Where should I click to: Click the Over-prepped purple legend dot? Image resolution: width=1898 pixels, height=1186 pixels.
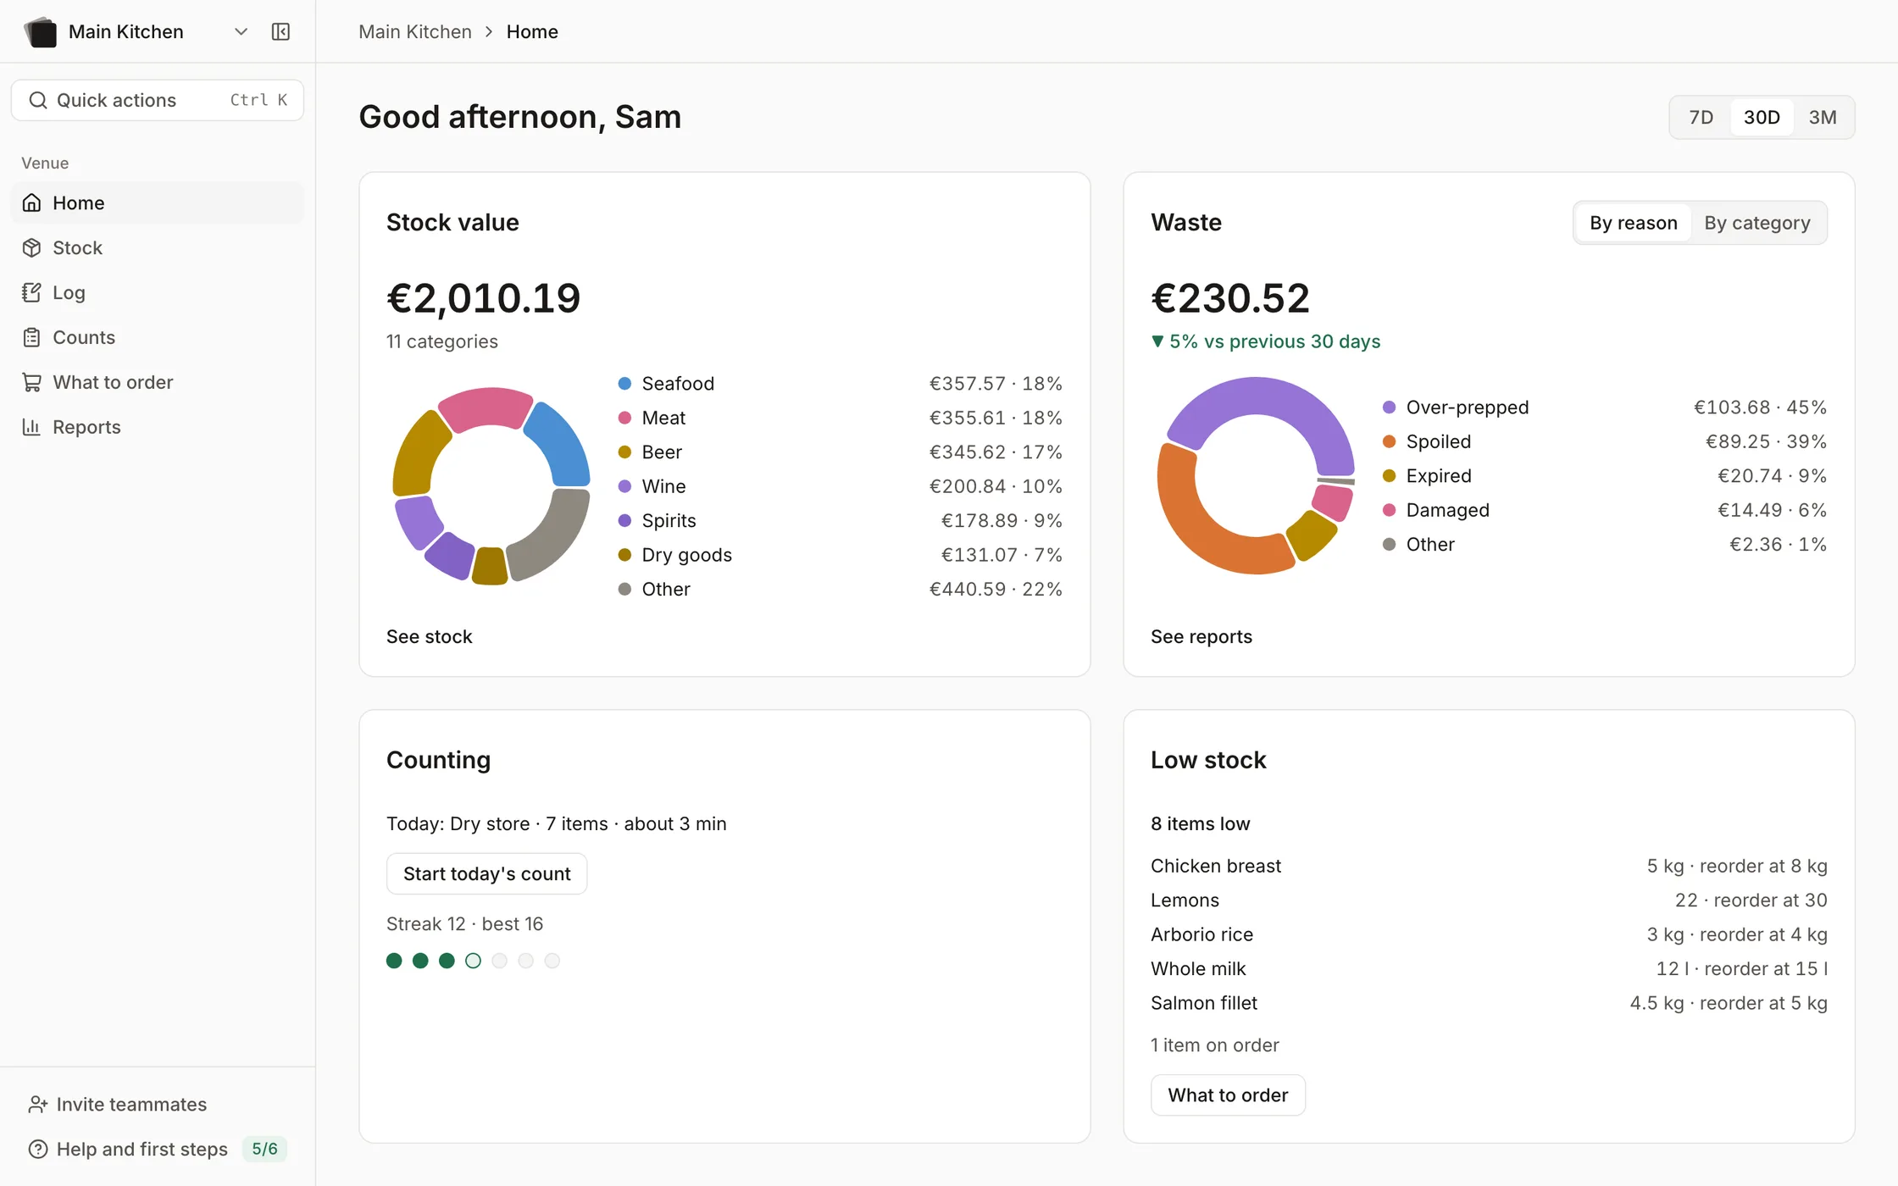coord(1389,407)
